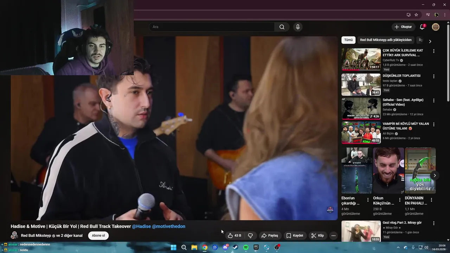The width and height of the screenshot is (450, 253).
Task: Dislike the video
Action: point(251,235)
